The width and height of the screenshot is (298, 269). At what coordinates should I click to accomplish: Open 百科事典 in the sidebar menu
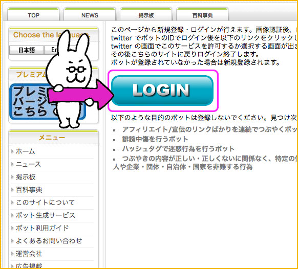pos(29,190)
